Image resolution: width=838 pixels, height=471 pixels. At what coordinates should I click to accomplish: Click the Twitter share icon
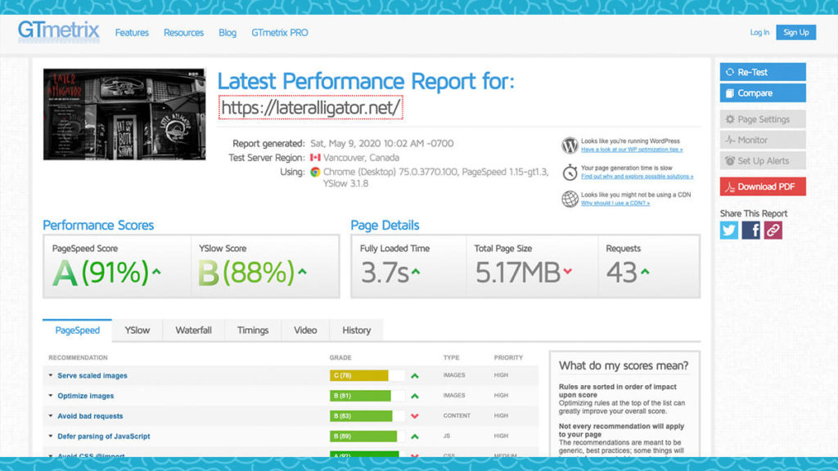pos(729,230)
